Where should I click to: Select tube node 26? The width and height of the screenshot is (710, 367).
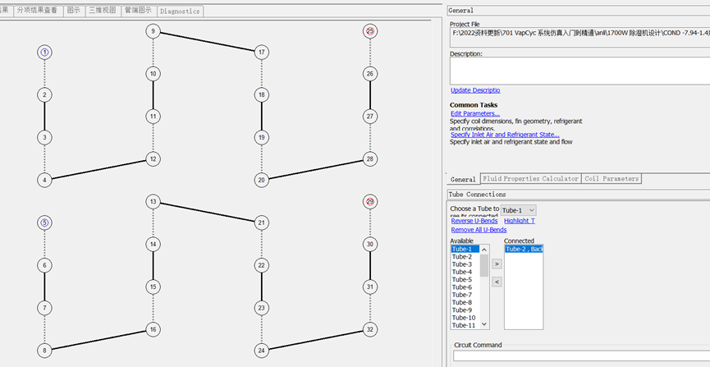(370, 74)
